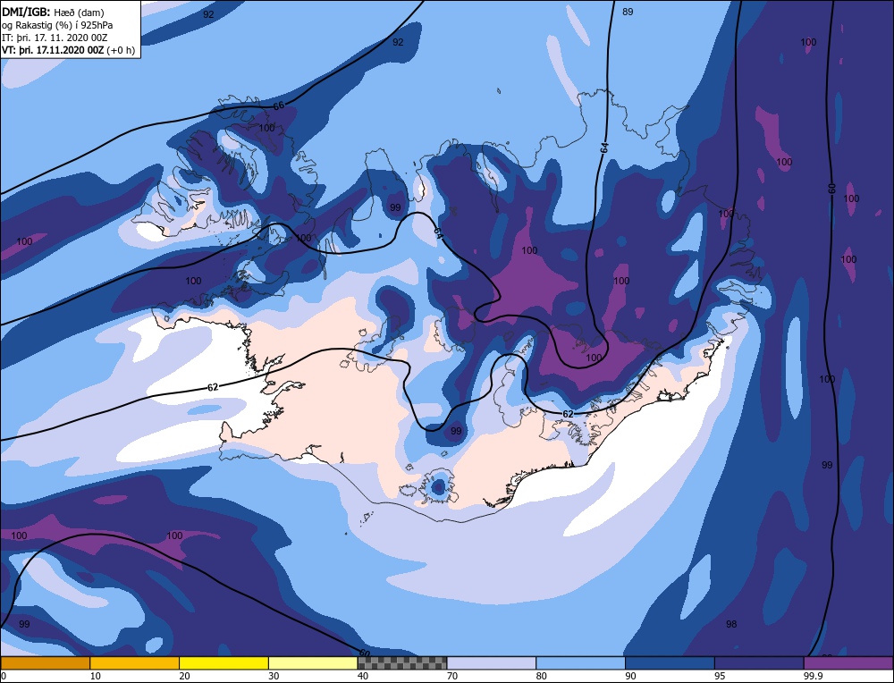Image resolution: width=894 pixels, height=683 pixels.
Task: Click the 'IT: þri. 17. 11. 2020 00Z' line
Action: [55, 38]
